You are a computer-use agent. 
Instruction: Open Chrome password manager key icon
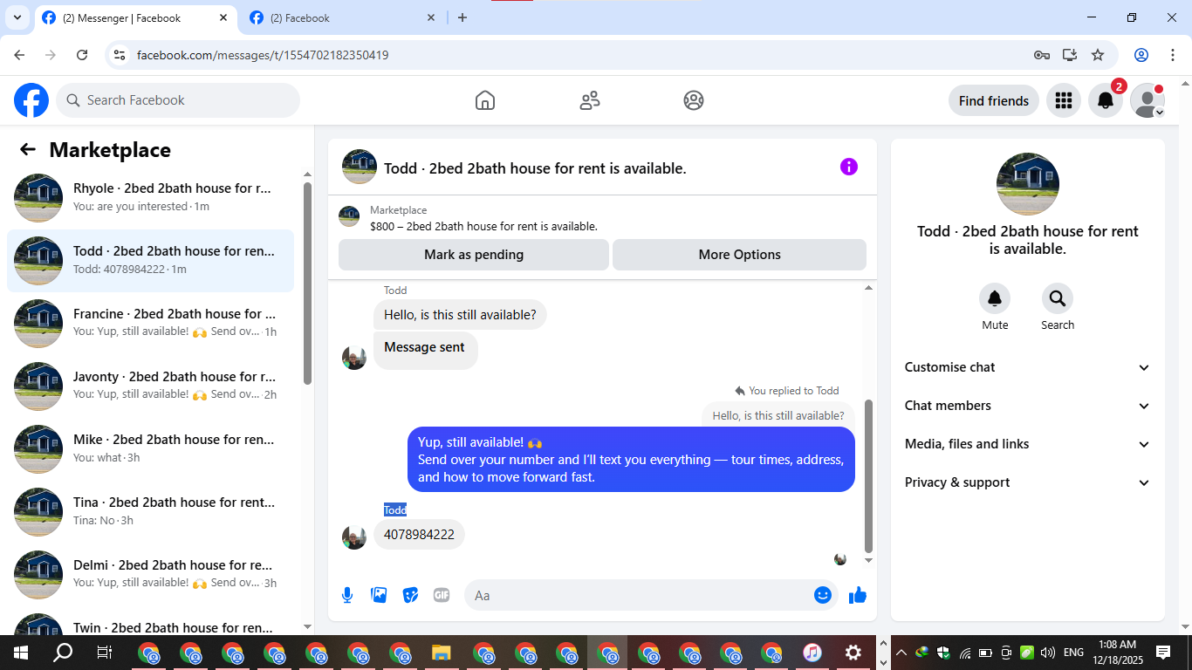1042,55
